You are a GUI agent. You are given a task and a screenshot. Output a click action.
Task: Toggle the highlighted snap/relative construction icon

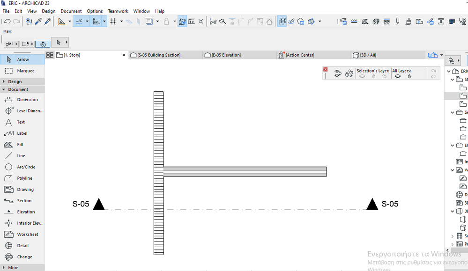coord(182,22)
